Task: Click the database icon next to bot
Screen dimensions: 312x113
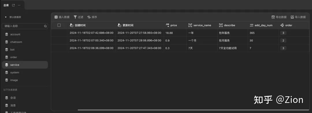Action: pos(7,50)
